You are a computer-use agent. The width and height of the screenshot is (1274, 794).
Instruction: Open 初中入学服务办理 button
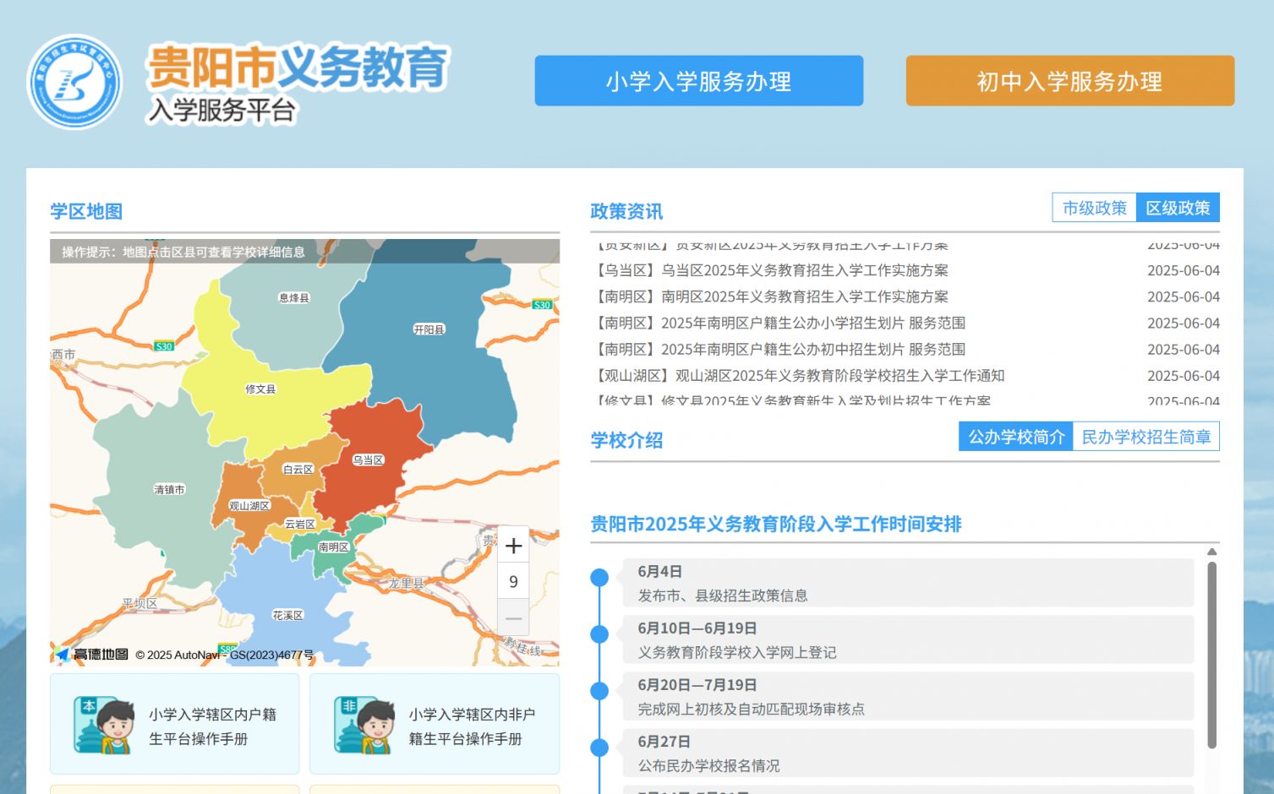[1070, 81]
